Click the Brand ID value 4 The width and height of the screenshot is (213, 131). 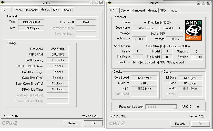tap(179, 28)
